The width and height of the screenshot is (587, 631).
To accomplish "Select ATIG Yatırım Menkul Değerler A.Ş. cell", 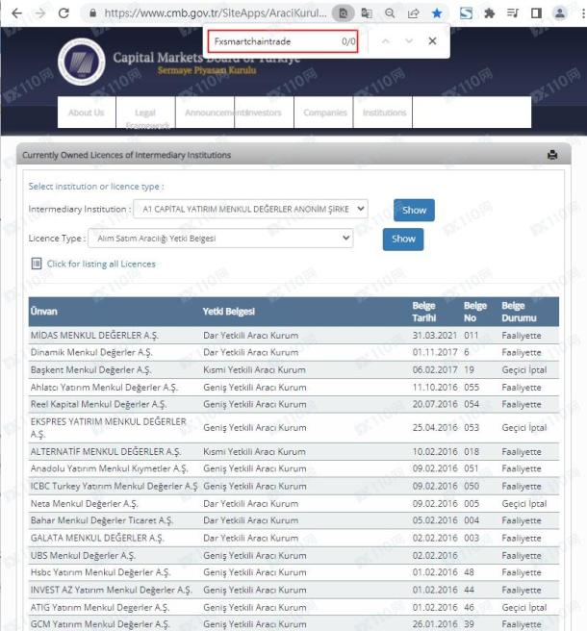I will (100, 607).
